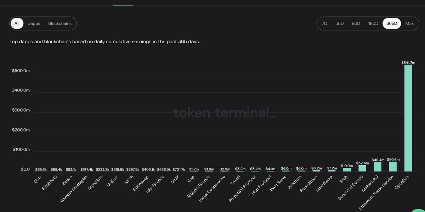The image size is (425, 212).
Task: Select the Max time range
Action: [x=409, y=23]
